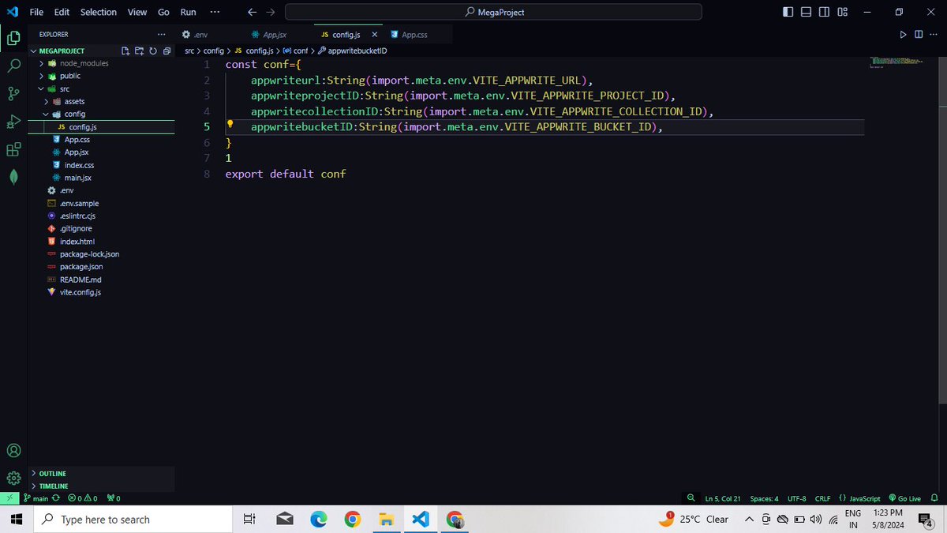The image size is (947, 533).
Task: Open Chrome from the taskbar
Action: (352, 519)
